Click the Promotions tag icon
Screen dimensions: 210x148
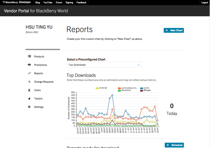pyautogui.click(x=29, y=65)
